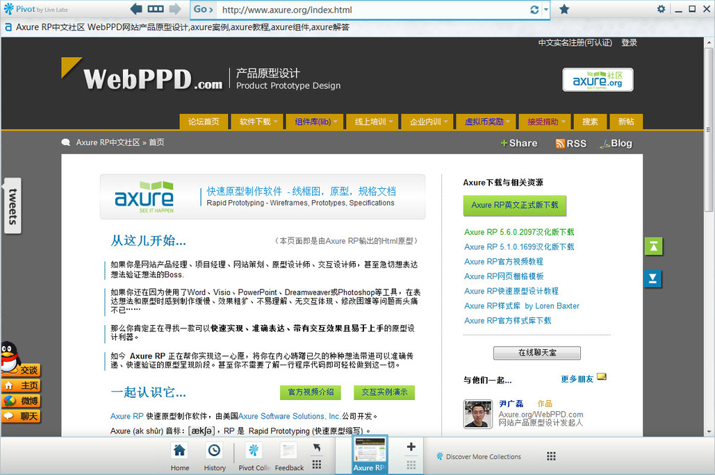Open Home in the bottom bar
Screen dimensions: 715x475
[x=180, y=456]
